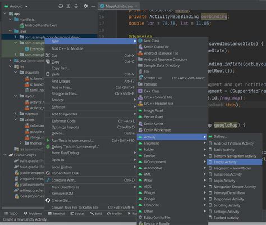Screen dimensions: 266x225
Task: Open the Problems tool window
Action: (33, 213)
